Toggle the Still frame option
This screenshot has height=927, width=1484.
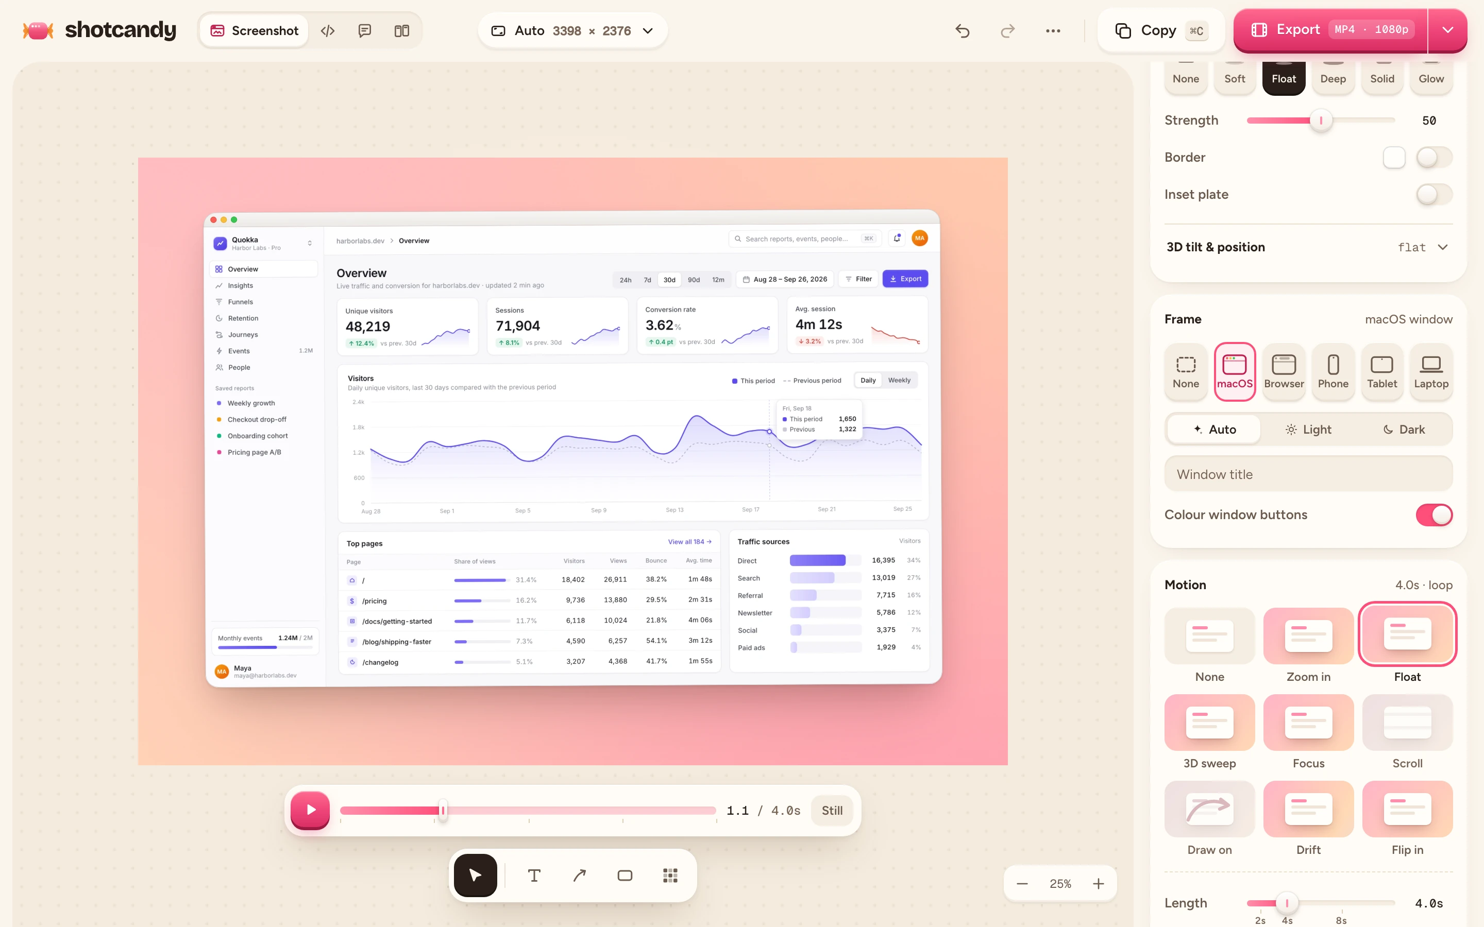832,811
